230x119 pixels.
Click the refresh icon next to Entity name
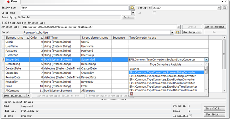click(x=132, y=8)
